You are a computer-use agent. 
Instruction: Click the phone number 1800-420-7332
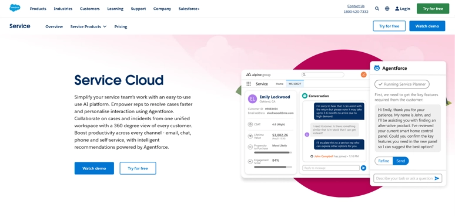[356, 12]
